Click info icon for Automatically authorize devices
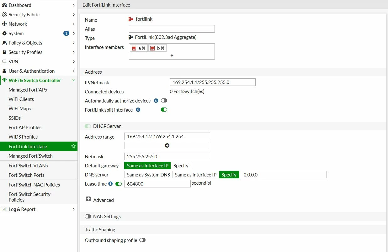Image resolution: width=388 pixels, height=252 pixels. (156, 101)
